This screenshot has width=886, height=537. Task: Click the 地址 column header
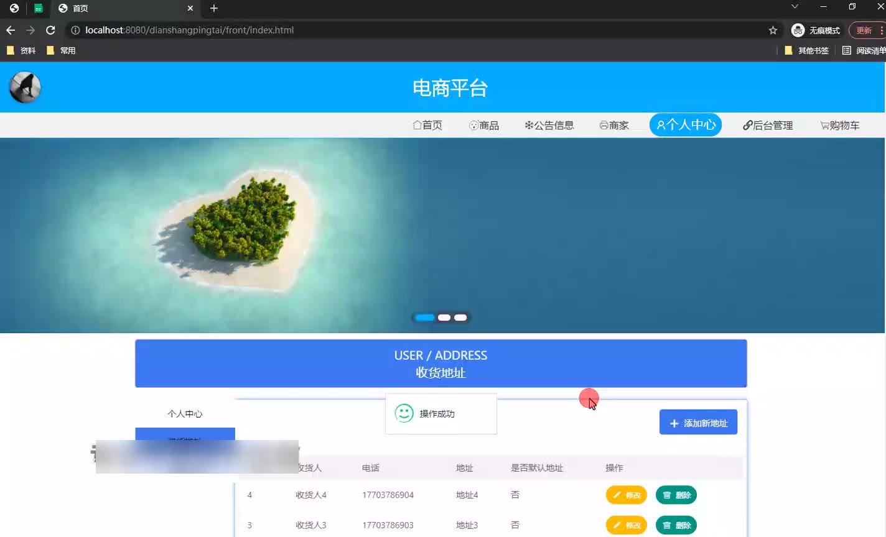(465, 468)
